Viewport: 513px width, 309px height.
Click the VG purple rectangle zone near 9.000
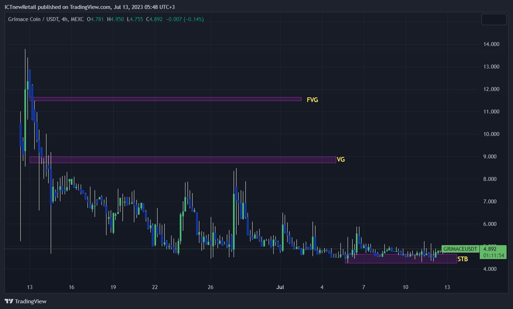tap(183, 160)
